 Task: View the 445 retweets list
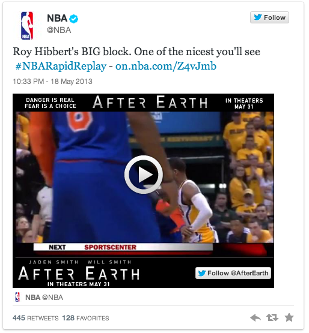[35, 318]
